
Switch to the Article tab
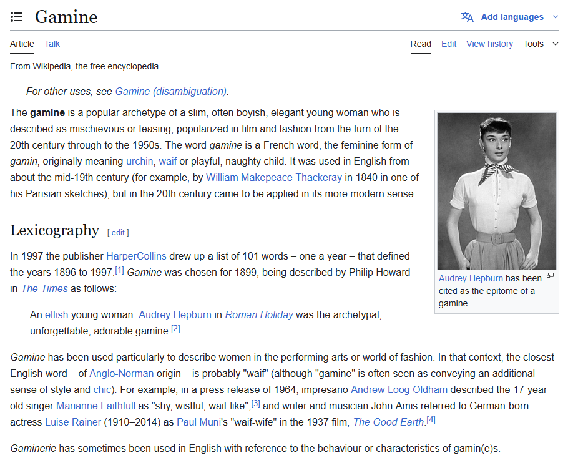[x=22, y=44]
